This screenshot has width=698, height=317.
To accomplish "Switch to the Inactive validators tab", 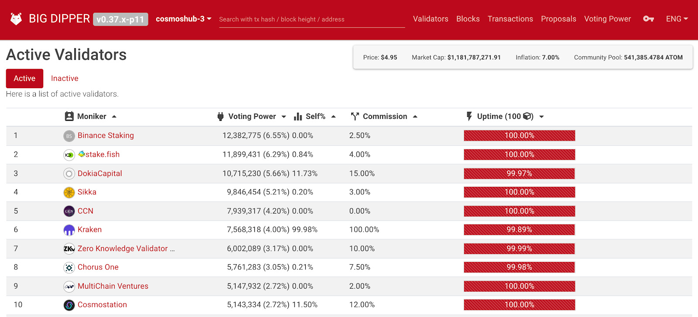I will point(65,79).
